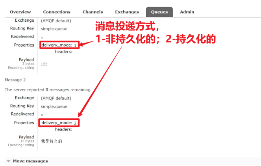Expand the Move messages section
This screenshot has width=261, height=166.
point(30,161)
